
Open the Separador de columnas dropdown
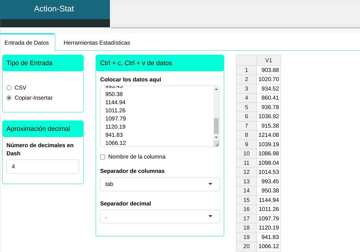(x=160, y=184)
